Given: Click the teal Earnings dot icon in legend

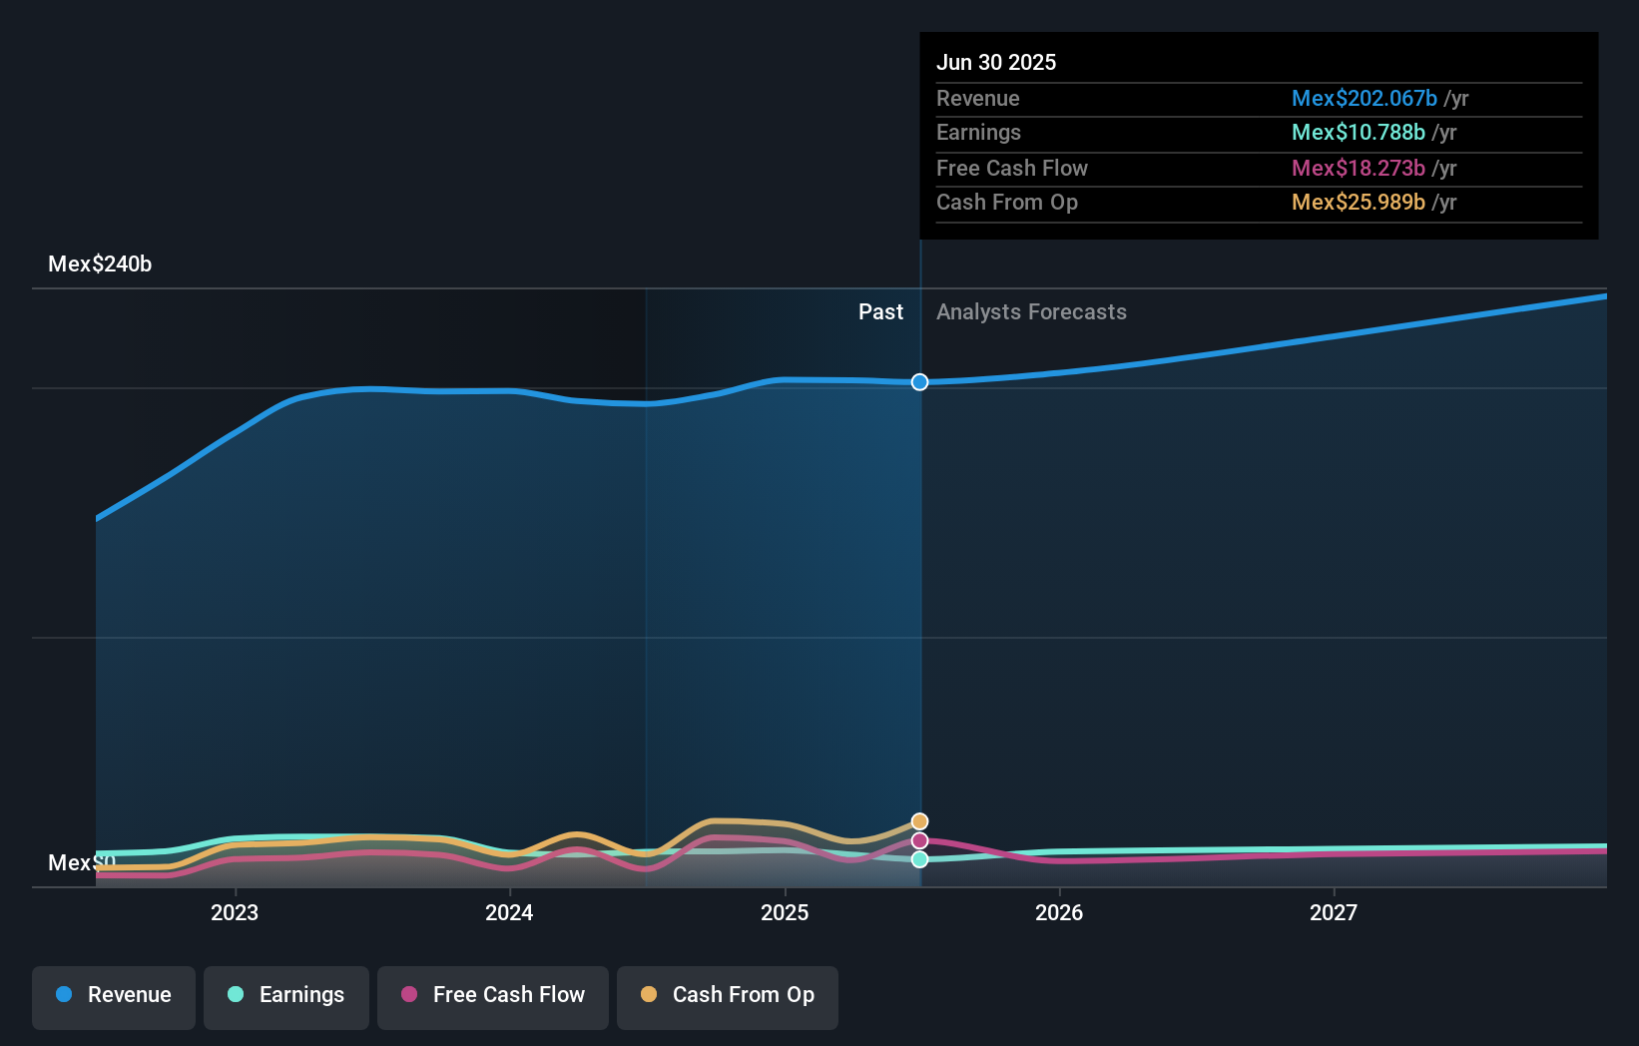Looking at the screenshot, I should [235, 995].
